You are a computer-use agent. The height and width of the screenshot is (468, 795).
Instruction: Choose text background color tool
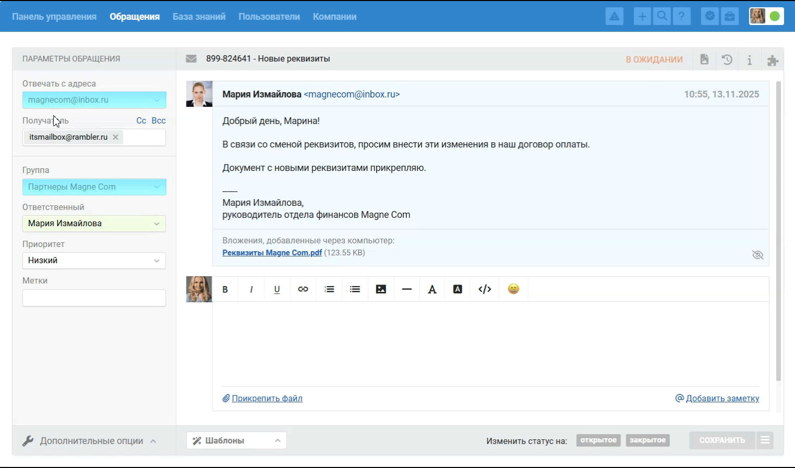click(x=457, y=289)
